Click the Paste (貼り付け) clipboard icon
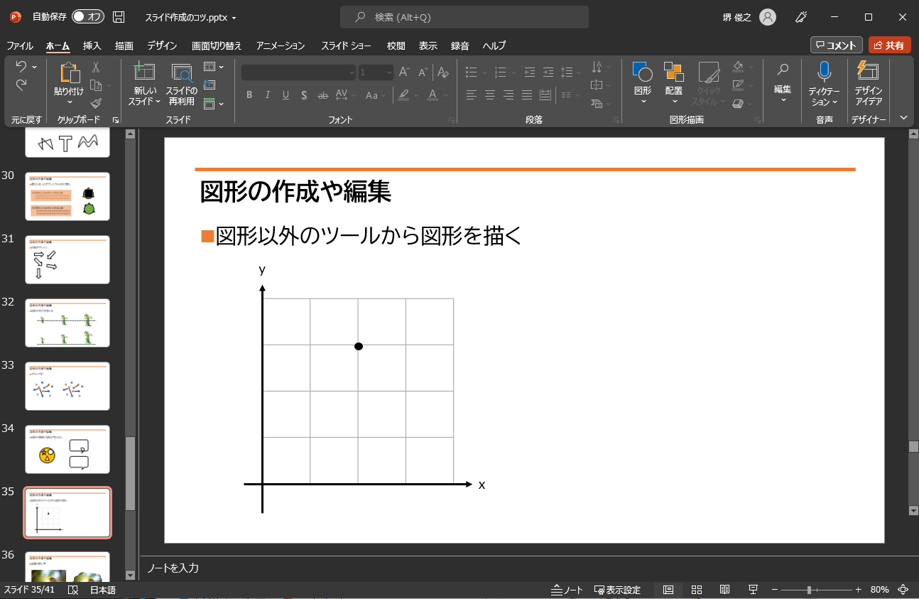919x599 pixels. [x=69, y=73]
